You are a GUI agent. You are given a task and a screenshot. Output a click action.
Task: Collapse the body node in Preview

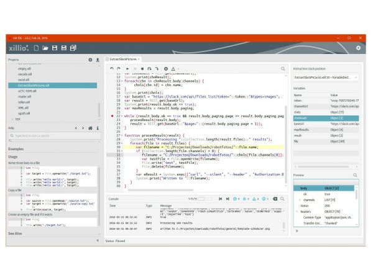[297, 188]
